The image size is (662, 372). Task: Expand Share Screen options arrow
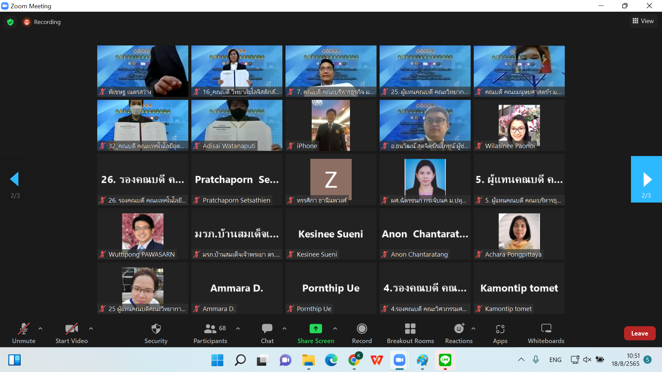[x=335, y=329]
